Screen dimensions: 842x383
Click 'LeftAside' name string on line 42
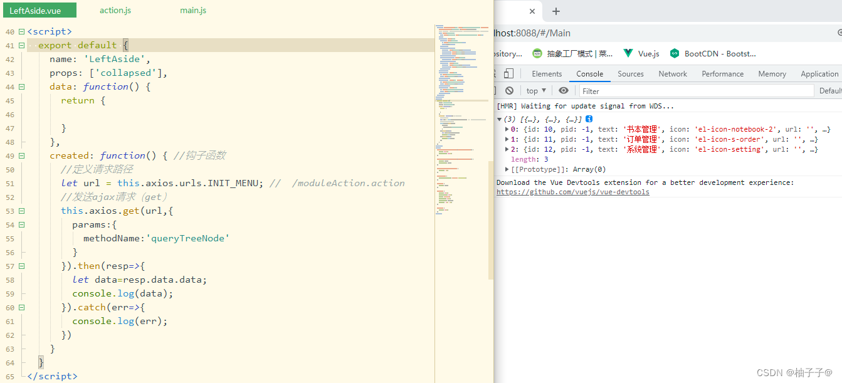tap(114, 59)
